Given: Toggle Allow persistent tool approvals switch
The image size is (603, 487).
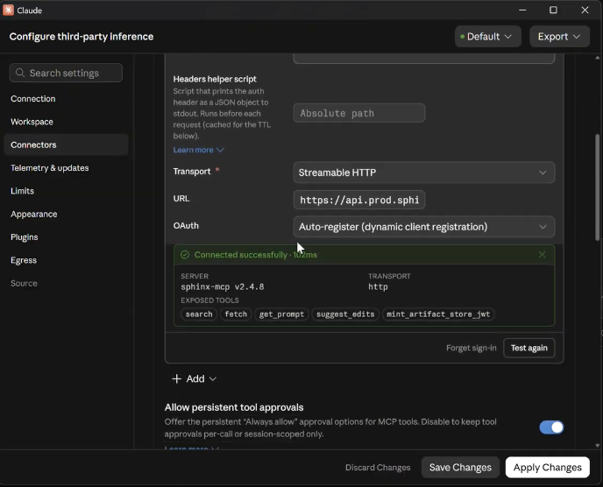Looking at the screenshot, I should [551, 427].
